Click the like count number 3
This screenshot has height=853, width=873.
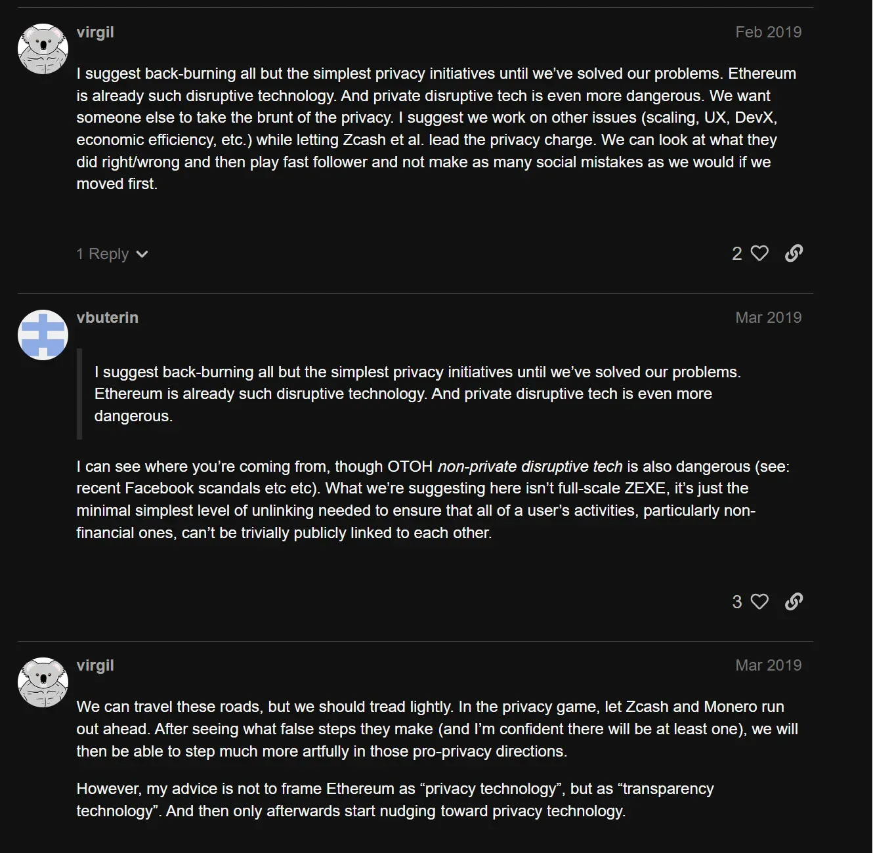[736, 602]
